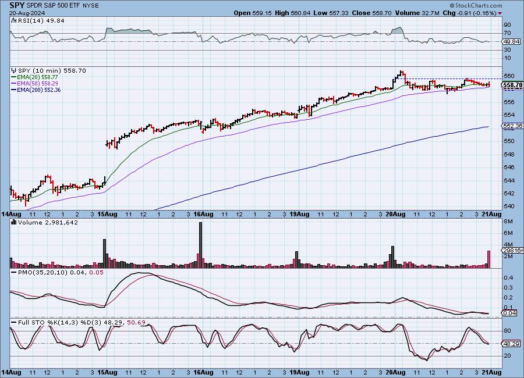Click the 298164 value tag on volume axis
This screenshot has height=378, width=524.
pos(512,251)
